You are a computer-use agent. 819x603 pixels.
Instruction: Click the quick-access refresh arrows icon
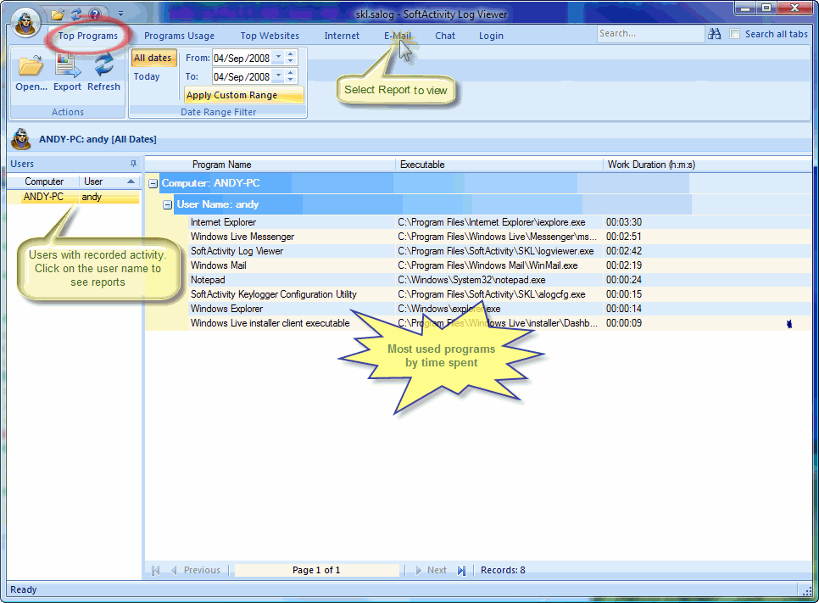point(76,14)
